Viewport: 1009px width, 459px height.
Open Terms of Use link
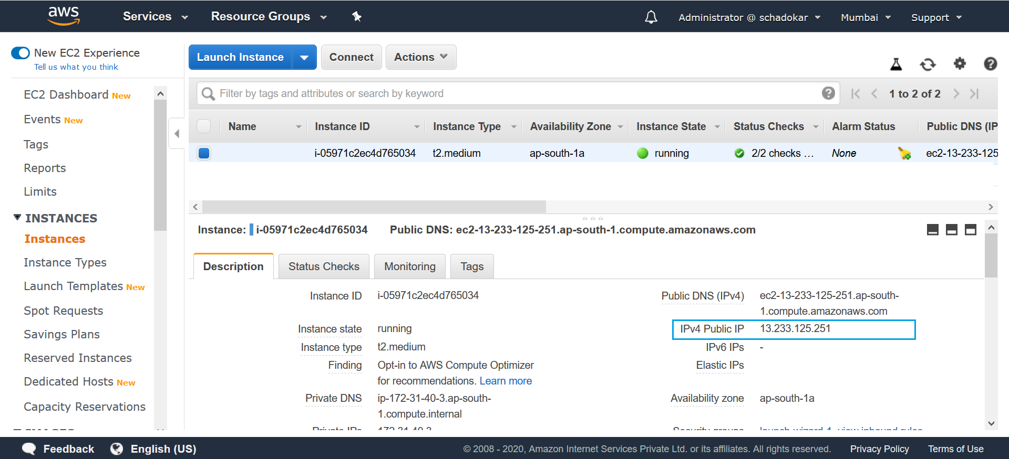point(956,449)
